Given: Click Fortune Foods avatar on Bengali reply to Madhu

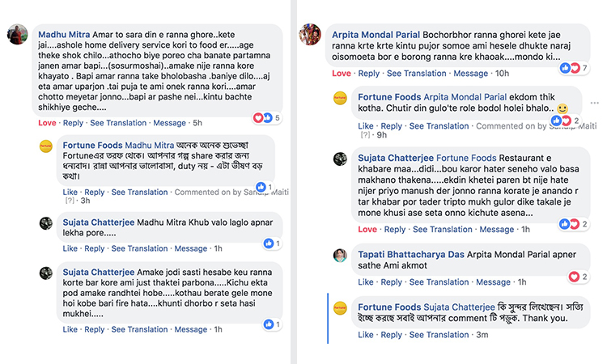Looking at the screenshot, I should tap(46, 146).
